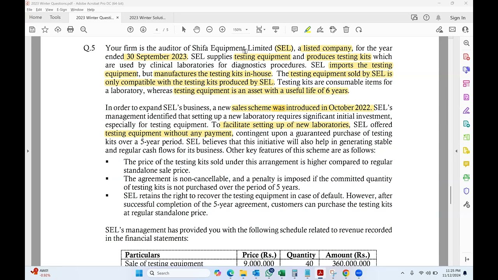
Task: Open the Create PDF tool in sidebar
Action: pos(466,57)
